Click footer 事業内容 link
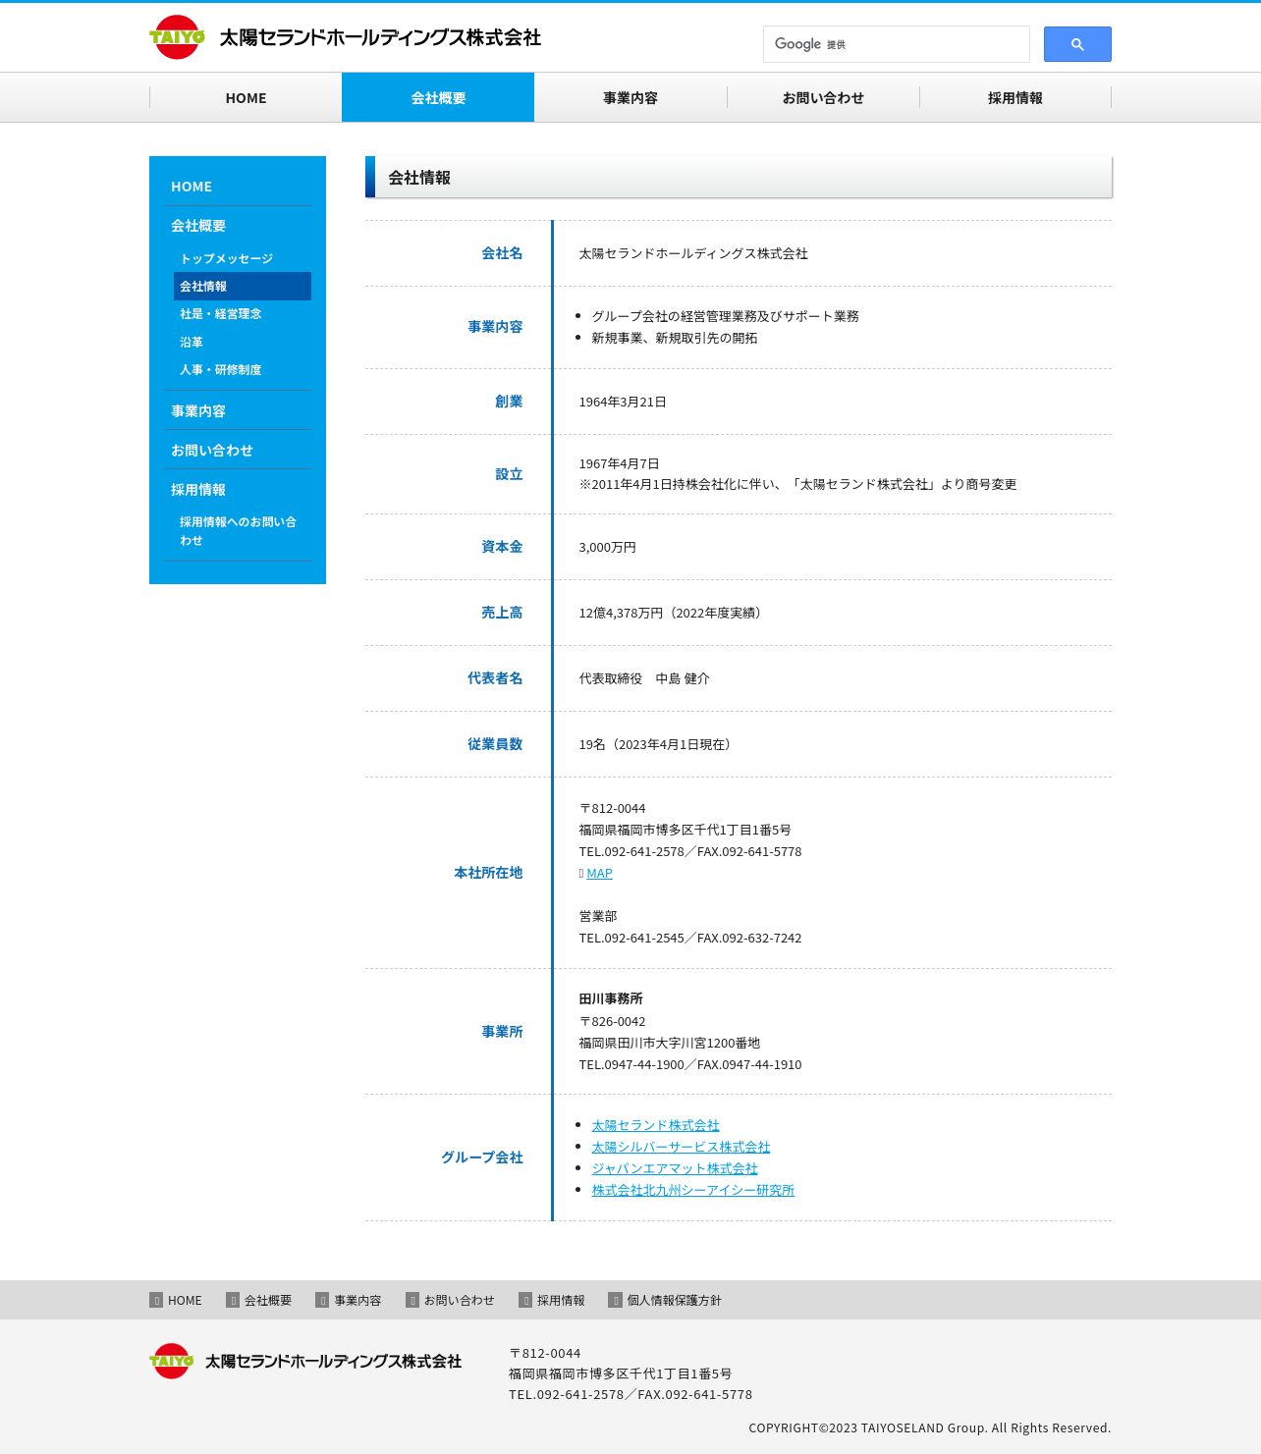This screenshot has height=1454, width=1261. (357, 1300)
